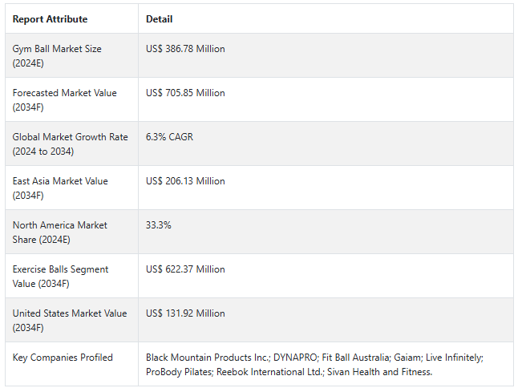Select the Key Companies Profiled cell
The image size is (518, 388).
pyautogui.click(x=63, y=358)
